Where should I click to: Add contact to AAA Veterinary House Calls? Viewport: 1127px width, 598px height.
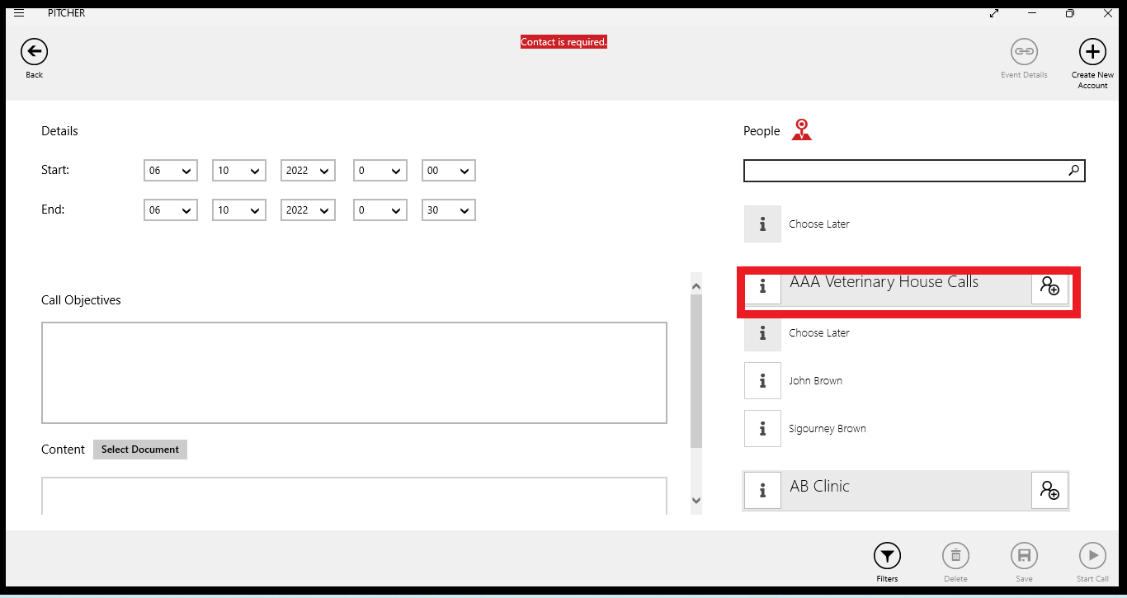[x=1049, y=287]
